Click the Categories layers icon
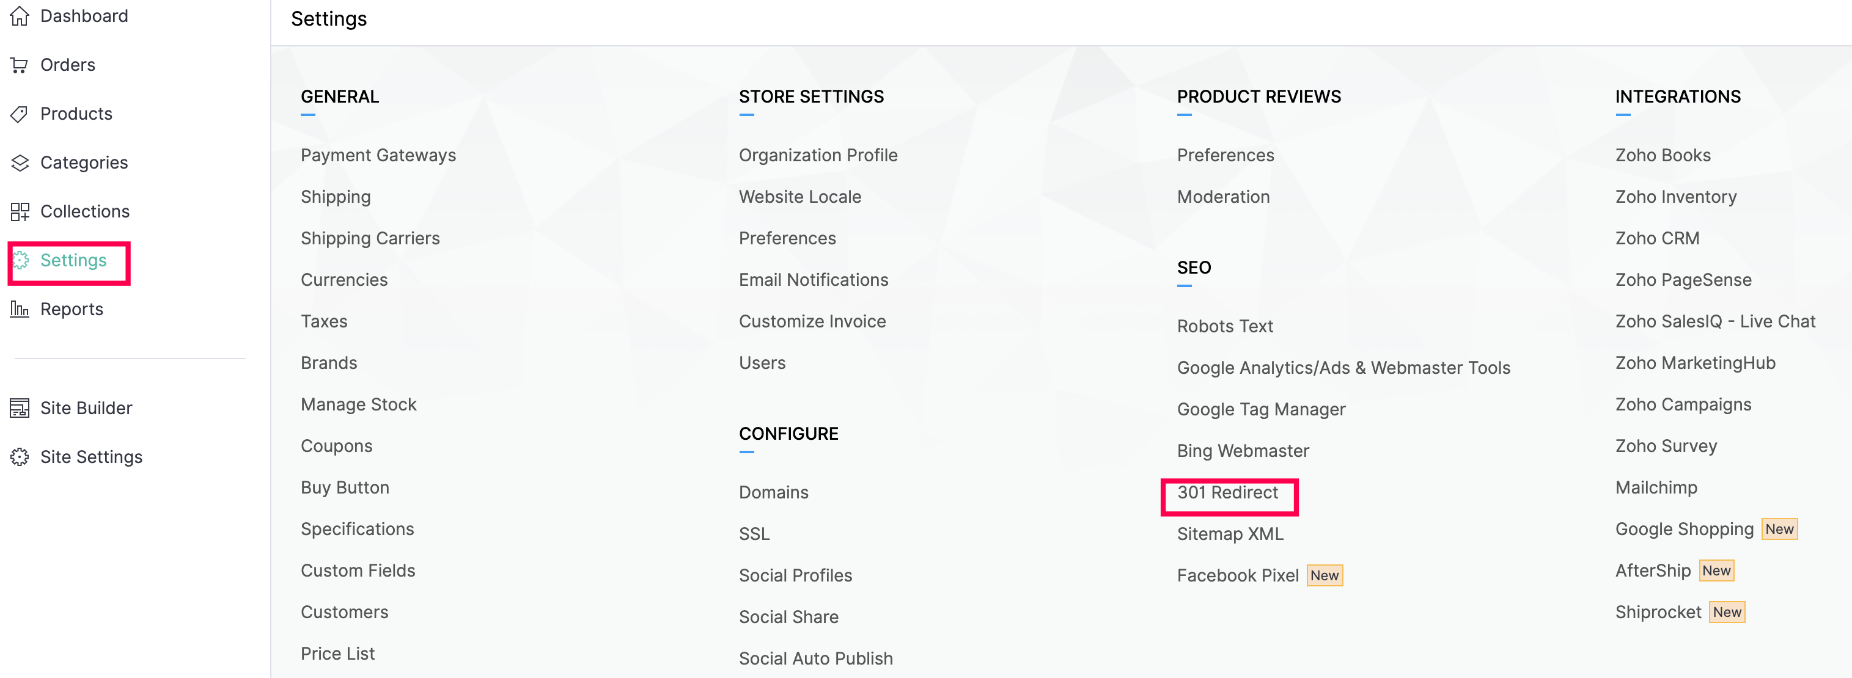1852x678 pixels. pos(20,163)
